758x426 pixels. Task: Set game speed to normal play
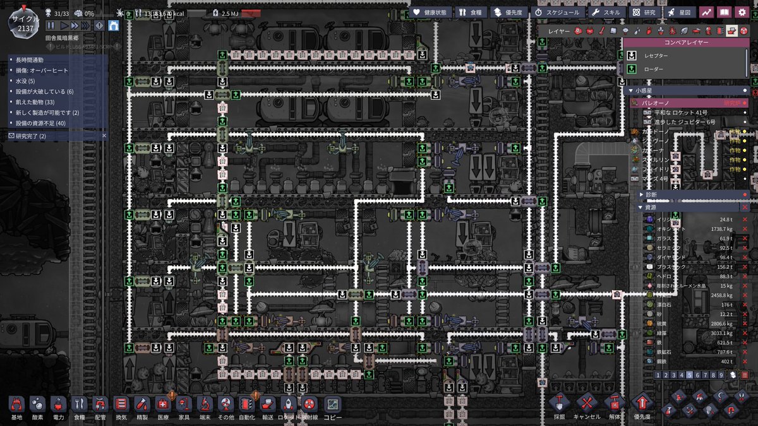[x=64, y=26]
